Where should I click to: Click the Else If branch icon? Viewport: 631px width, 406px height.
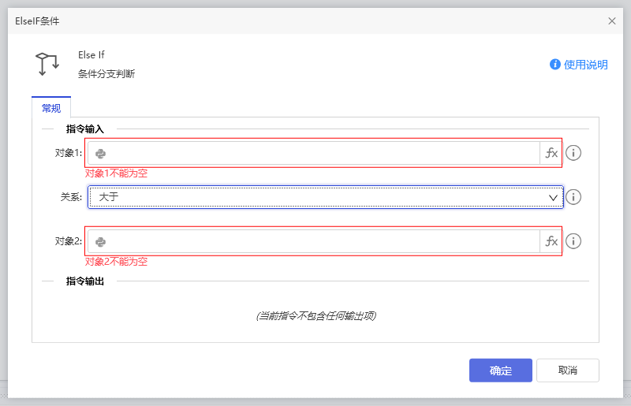pyautogui.click(x=47, y=64)
